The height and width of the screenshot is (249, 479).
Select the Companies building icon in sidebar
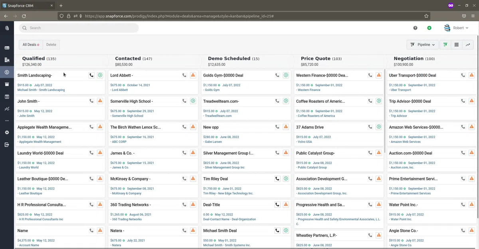[7, 59]
